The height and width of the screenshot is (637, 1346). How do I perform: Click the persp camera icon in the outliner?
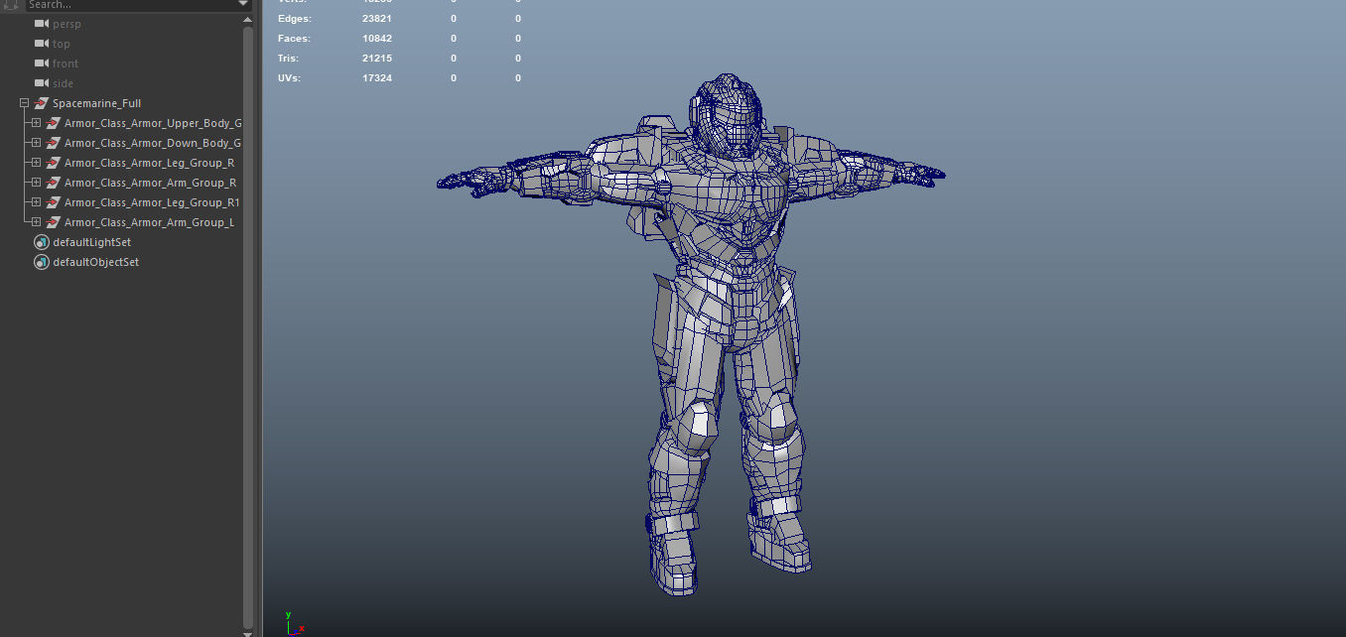(41, 24)
